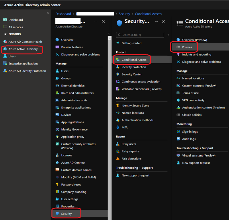Image resolution: width=229 pixels, height=220 pixels.
Task: Collapse the left favorites sidebar
Action: click(48, 13)
